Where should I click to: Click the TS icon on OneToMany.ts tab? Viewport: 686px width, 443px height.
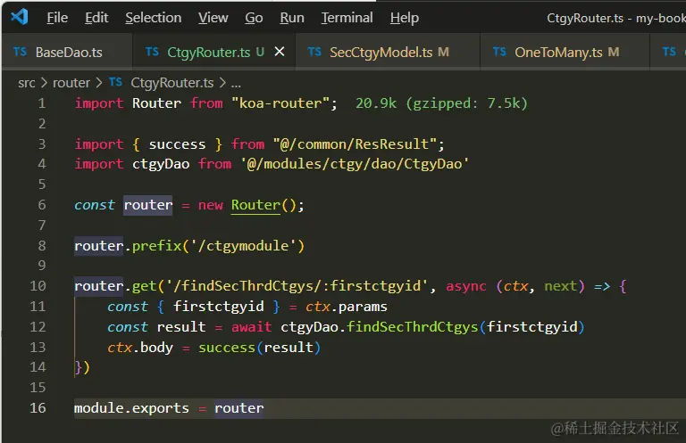(499, 52)
